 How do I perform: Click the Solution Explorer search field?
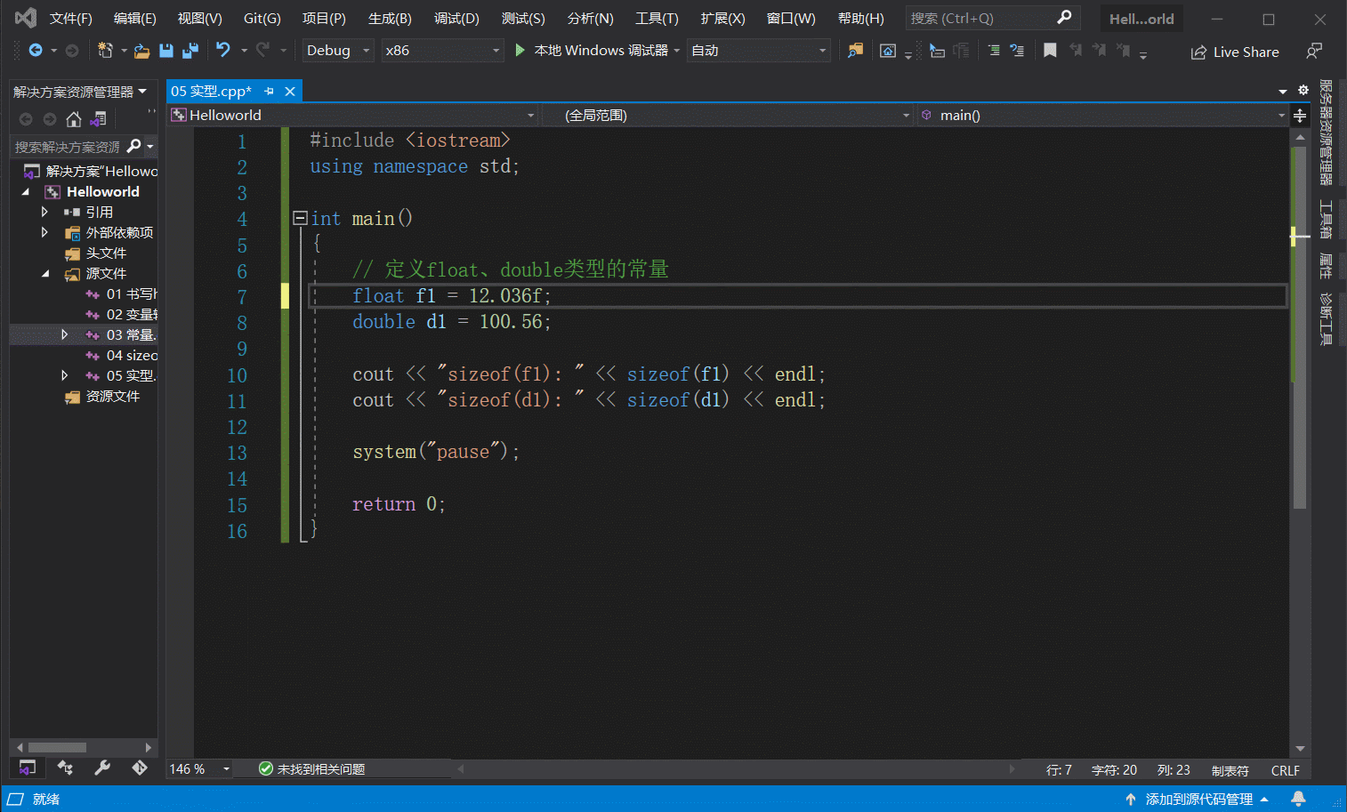pos(69,147)
